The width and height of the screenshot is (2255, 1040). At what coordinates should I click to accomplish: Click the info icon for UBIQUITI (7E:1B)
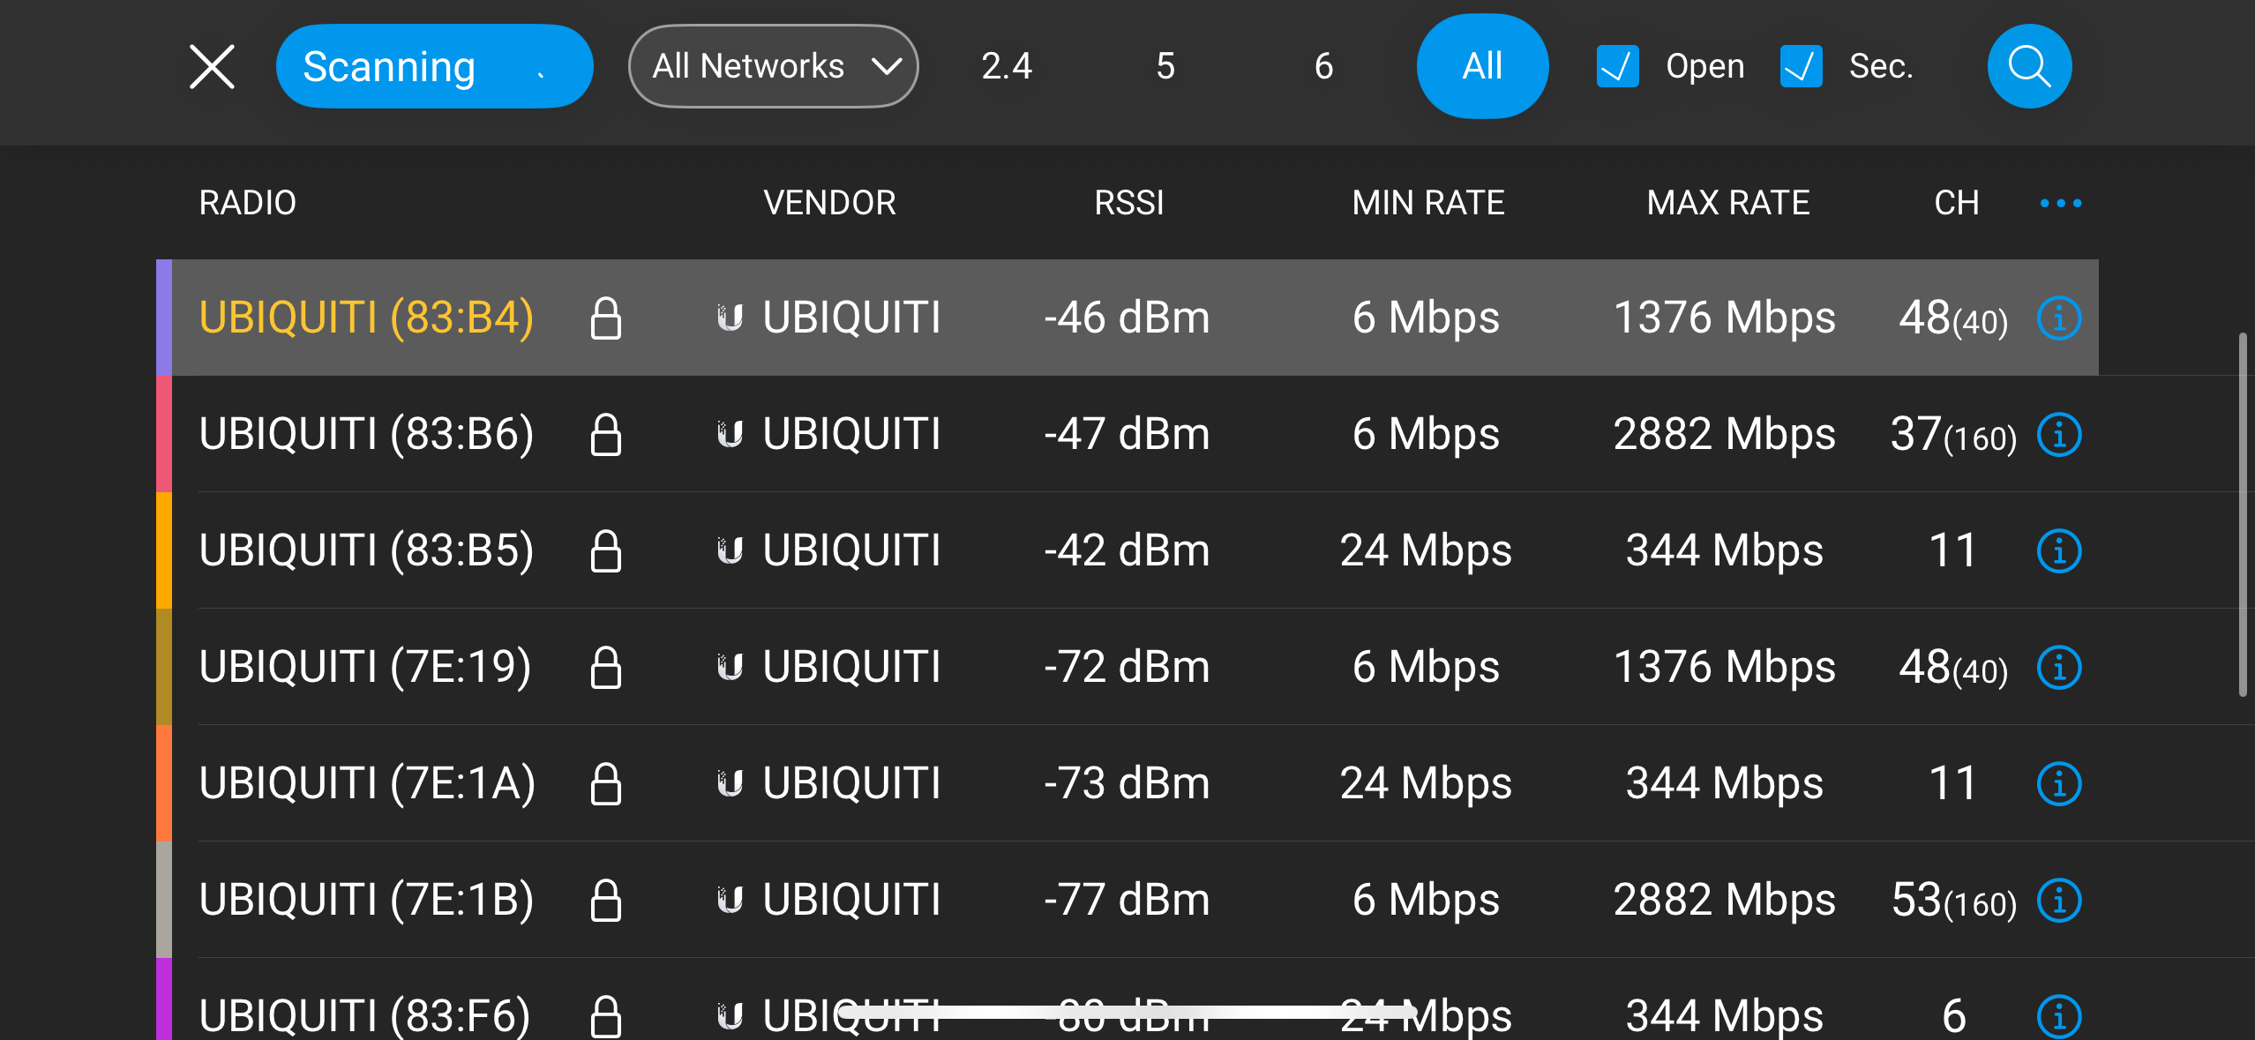coord(2058,901)
